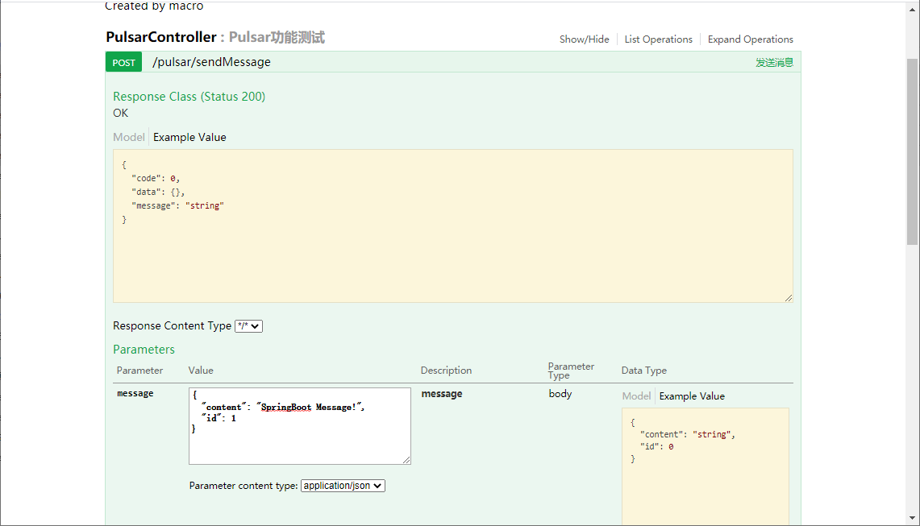Grab response example box resize handle
Screen dimensions: 920x526
click(x=788, y=298)
